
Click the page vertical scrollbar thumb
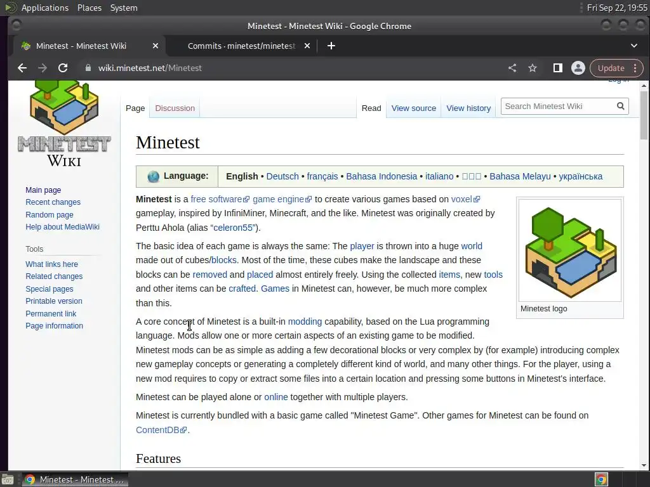click(x=644, y=115)
